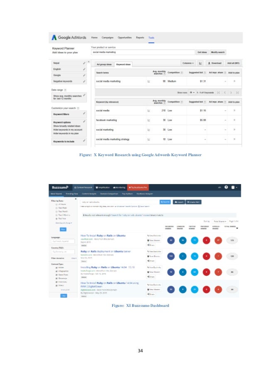
Task: Open help for Customize your search
Action: [78, 108]
